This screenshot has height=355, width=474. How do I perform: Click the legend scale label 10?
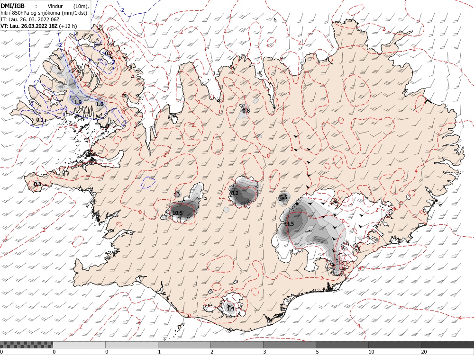pos(371,352)
